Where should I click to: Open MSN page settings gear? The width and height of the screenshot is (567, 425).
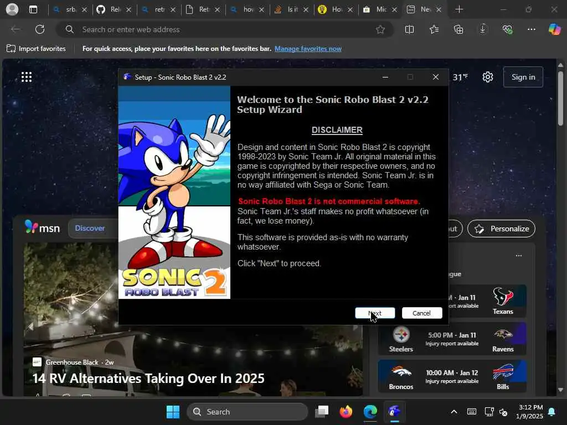tap(487, 77)
